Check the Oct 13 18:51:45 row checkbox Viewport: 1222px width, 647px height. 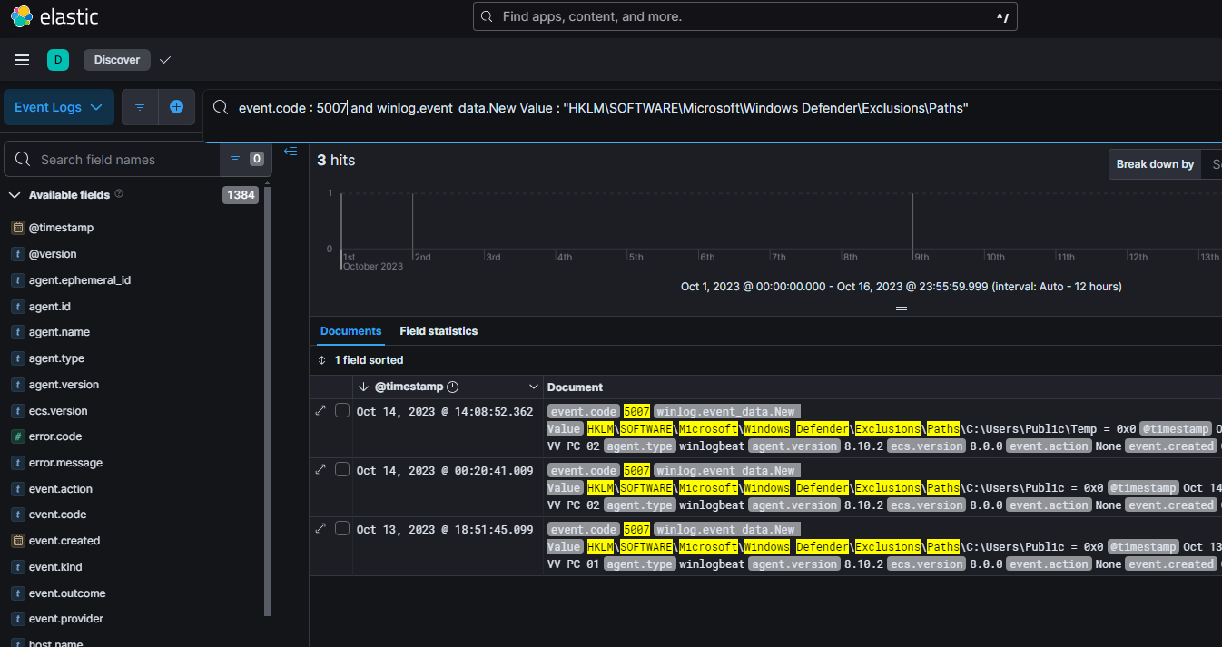click(342, 529)
